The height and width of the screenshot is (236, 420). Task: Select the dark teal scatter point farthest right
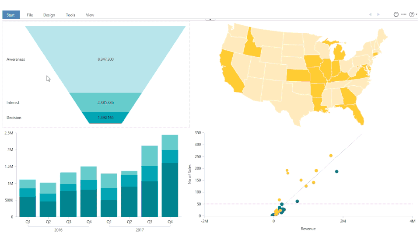(337, 171)
